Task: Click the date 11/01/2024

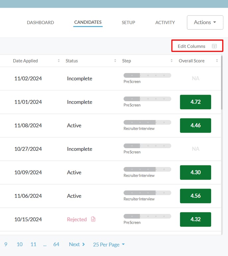Action: pos(28,102)
